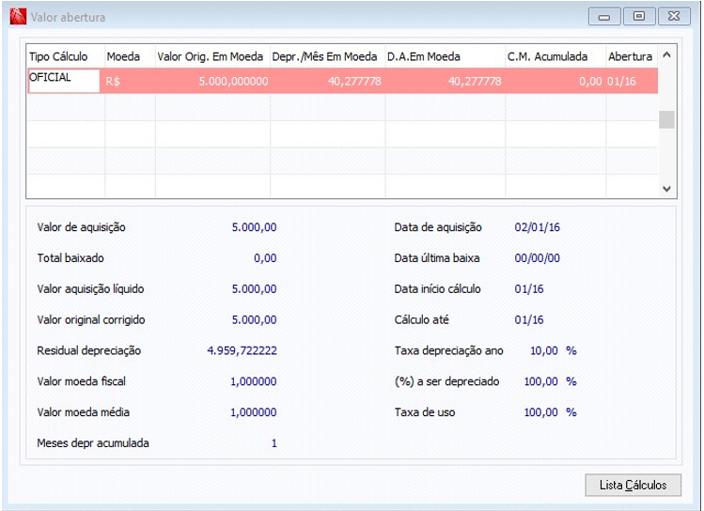Click the Valor de aquisição value 5.000,00
Viewport: 704px width, 511px height.
click(254, 227)
